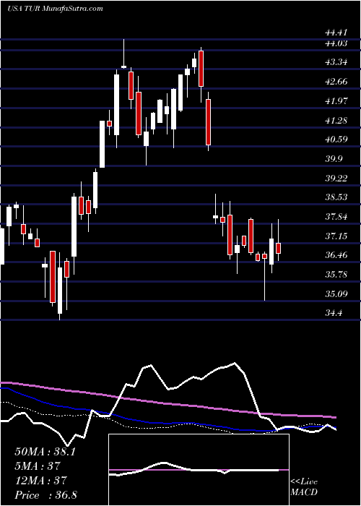Click the 43.34 price label

(x=336, y=62)
